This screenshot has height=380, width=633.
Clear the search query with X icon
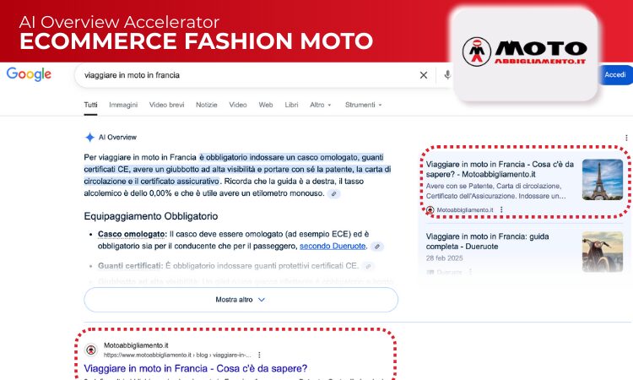coord(424,75)
